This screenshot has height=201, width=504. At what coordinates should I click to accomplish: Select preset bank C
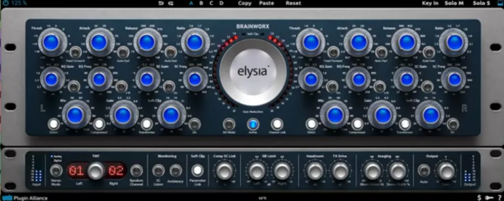(211, 3)
